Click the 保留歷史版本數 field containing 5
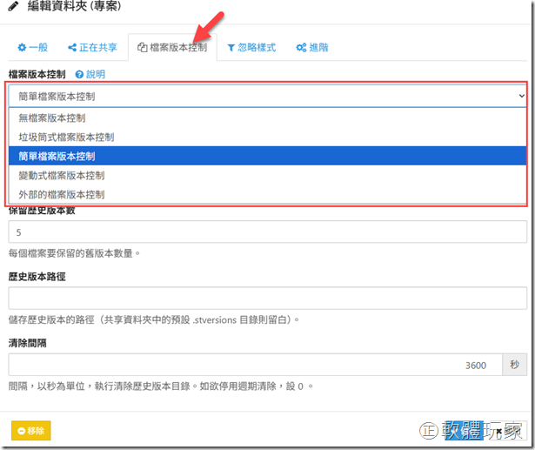535x450 pixels. (x=267, y=232)
